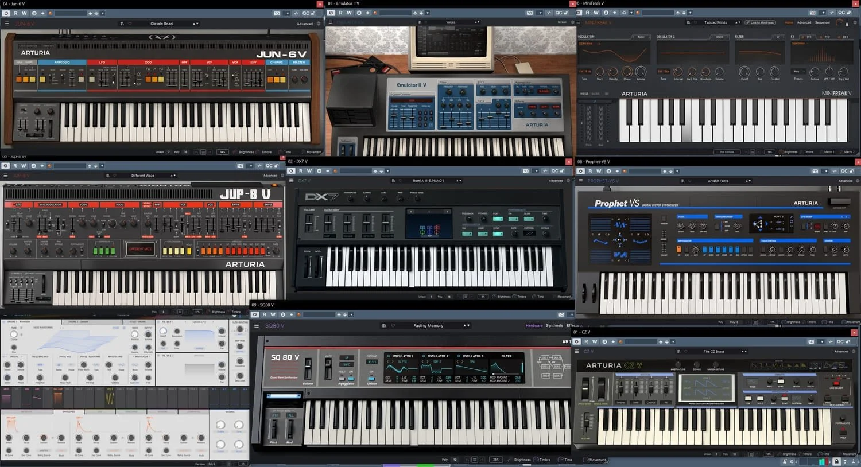Image resolution: width=861 pixels, height=467 pixels.
Task: Open settings gear in Prophet-VS V window
Action: pos(857,181)
